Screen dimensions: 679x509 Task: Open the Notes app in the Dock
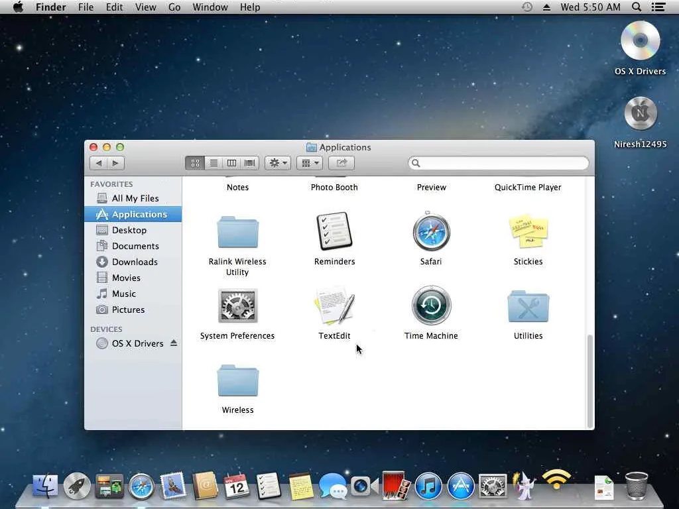pyautogui.click(x=301, y=486)
